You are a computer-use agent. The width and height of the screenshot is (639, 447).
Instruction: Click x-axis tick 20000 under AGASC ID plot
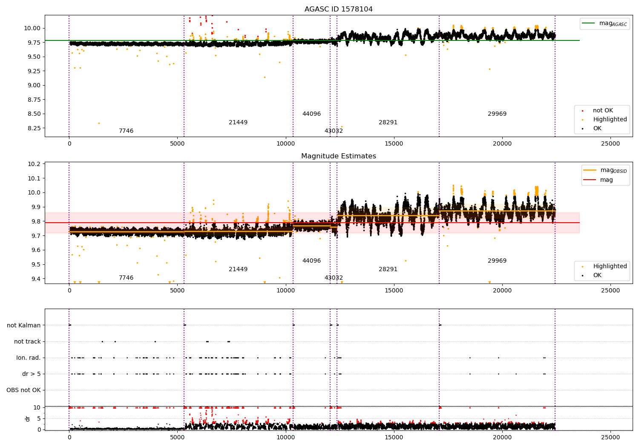point(502,143)
